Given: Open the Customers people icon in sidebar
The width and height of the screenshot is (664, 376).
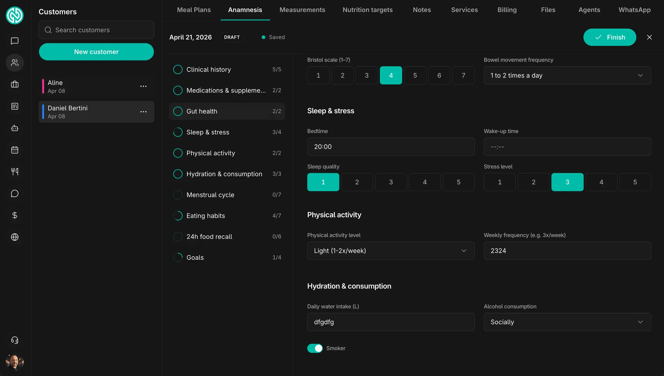Looking at the screenshot, I should pyautogui.click(x=15, y=63).
